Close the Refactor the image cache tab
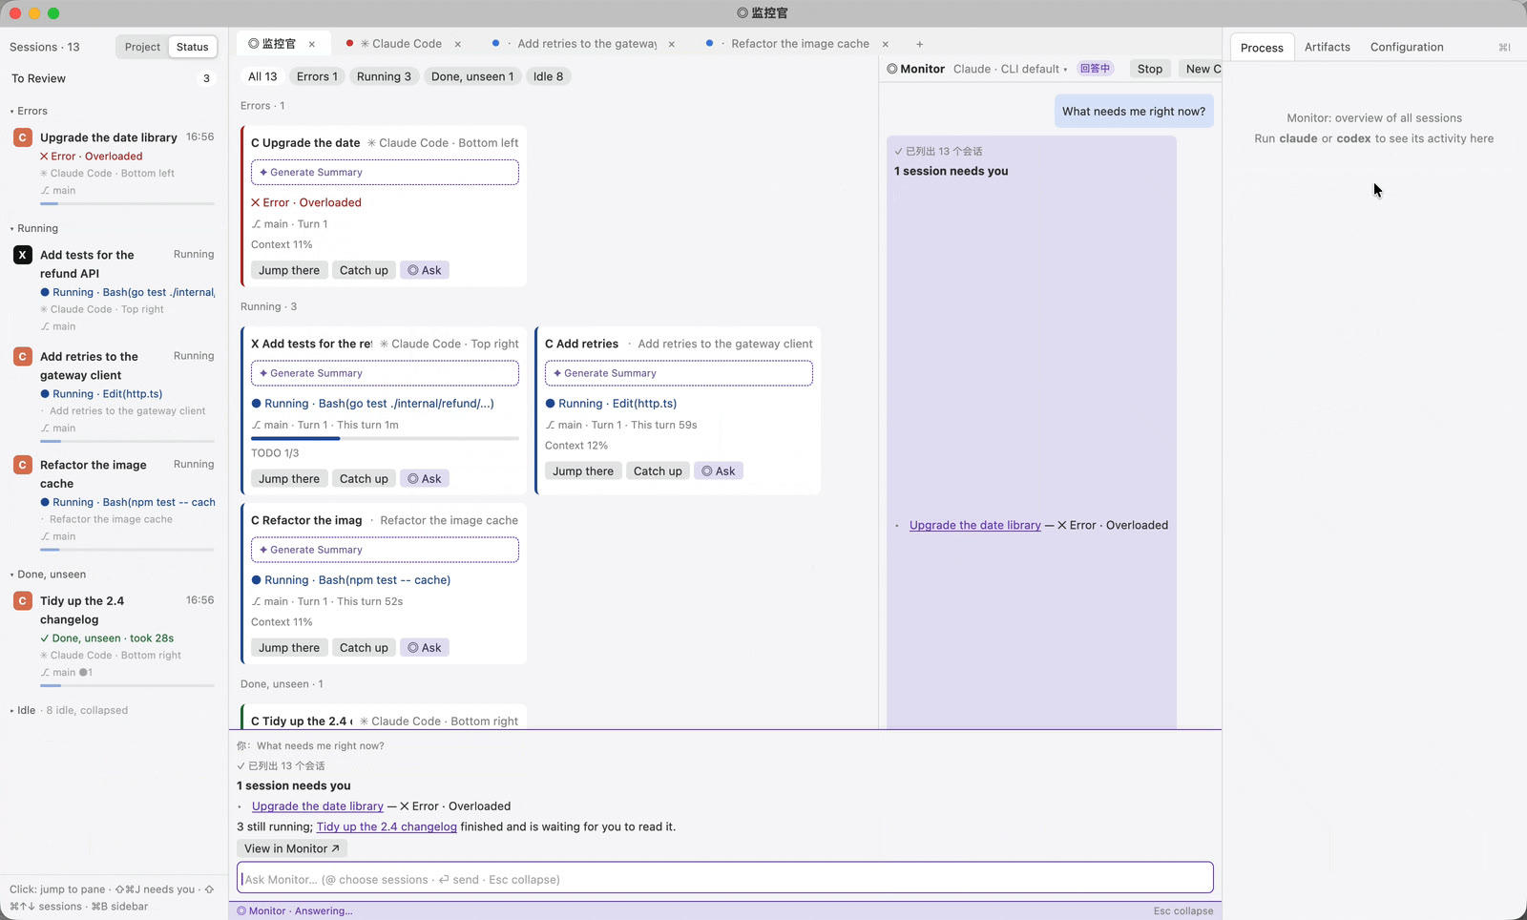The height and width of the screenshot is (920, 1527). coord(886,44)
